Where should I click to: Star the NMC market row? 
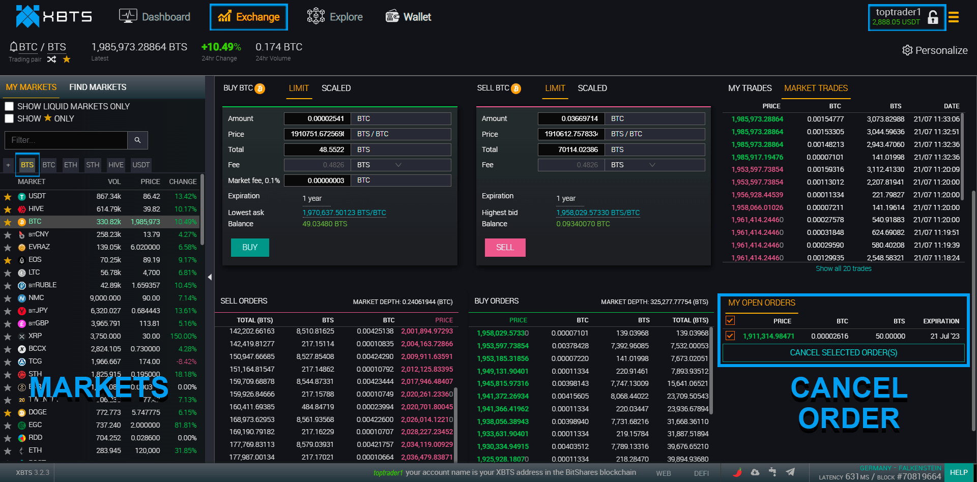(x=8, y=298)
